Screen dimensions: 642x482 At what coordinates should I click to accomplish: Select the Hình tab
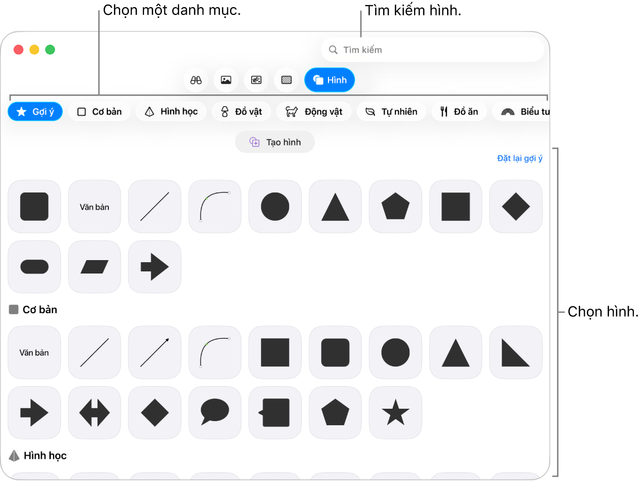click(x=330, y=80)
